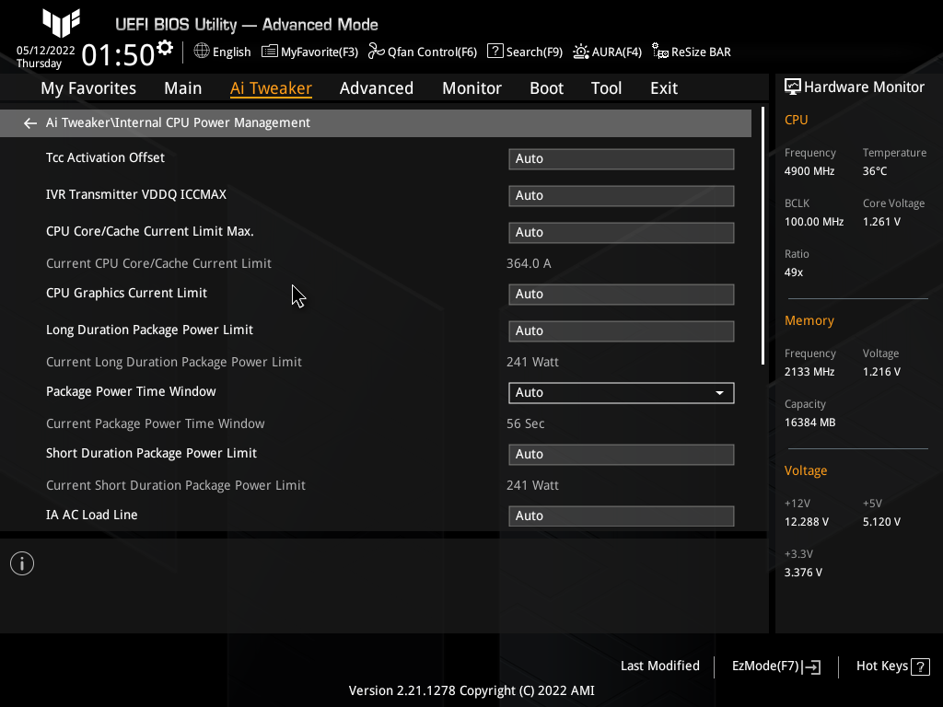The image size is (943, 707).
Task: Click the +5V 5.120 V reading
Action: [x=881, y=522]
